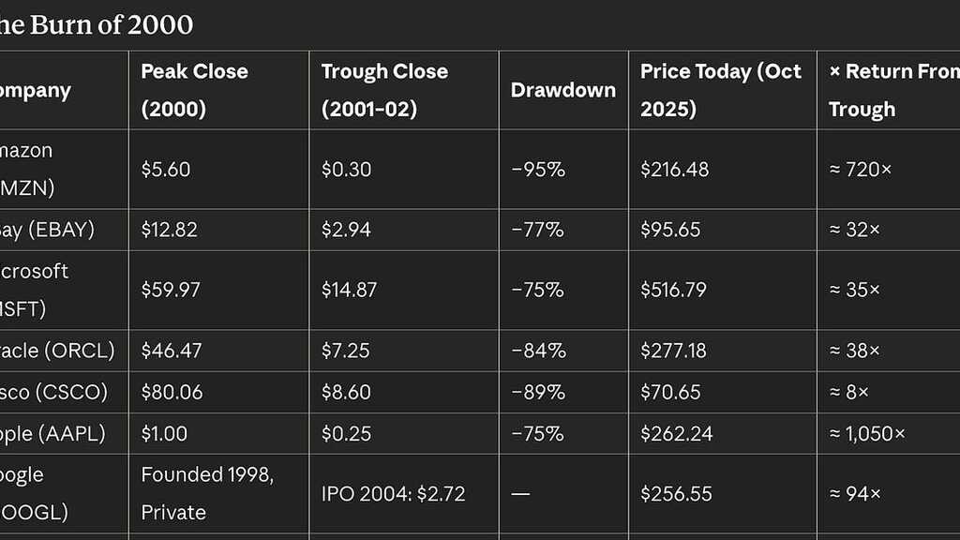The width and height of the screenshot is (960, 540).
Task: Select Oracle's −84% drawdown cell
Action: click(538, 351)
